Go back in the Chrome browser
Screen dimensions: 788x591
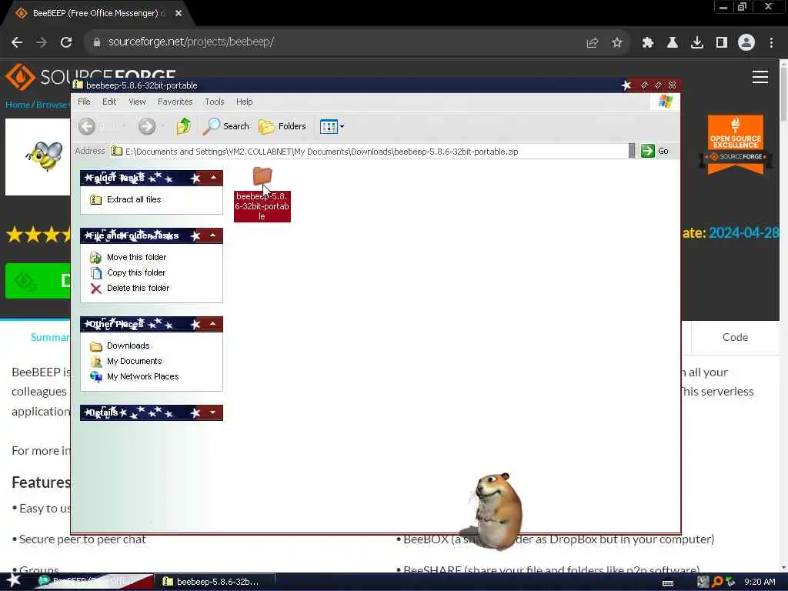coord(17,42)
